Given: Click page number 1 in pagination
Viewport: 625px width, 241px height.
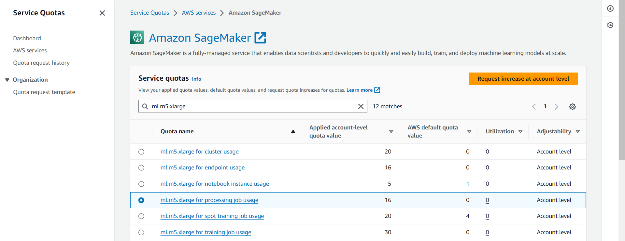Looking at the screenshot, I should coord(545,106).
